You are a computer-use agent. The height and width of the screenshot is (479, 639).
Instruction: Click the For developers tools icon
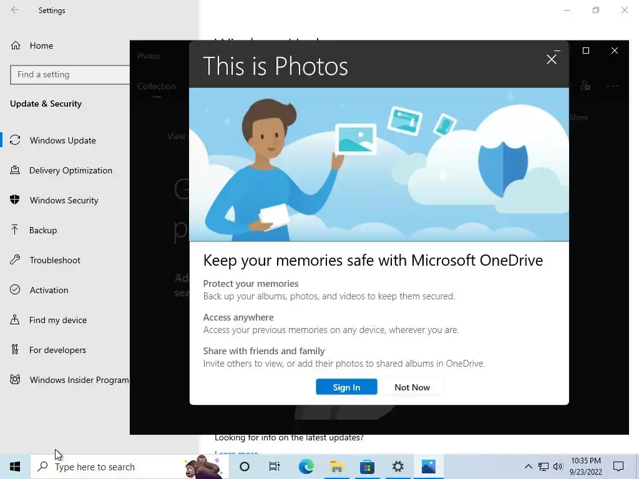(x=15, y=349)
